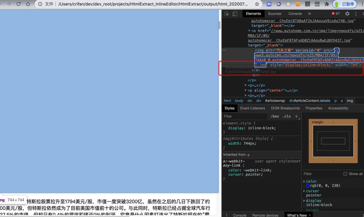Image resolution: width=364 pixels, height=217 pixels.
Task: Toggle the .cls class editor
Action: [287, 116]
